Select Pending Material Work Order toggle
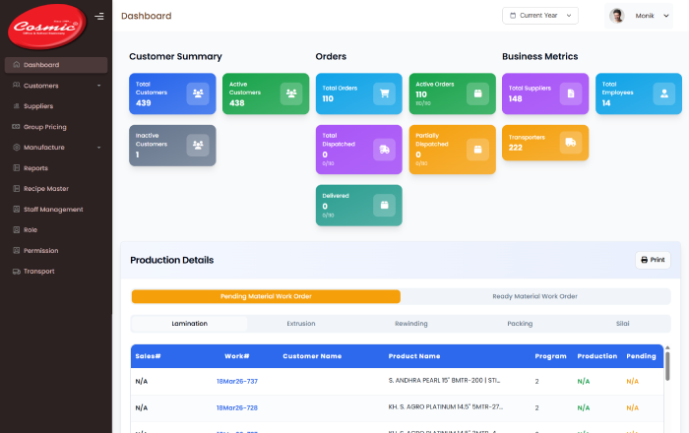The width and height of the screenshot is (689, 433). 266,296
